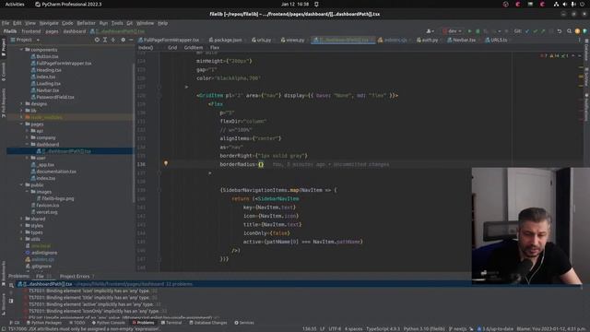Select Button.tsx in project tree
The image size is (590, 332).
[47, 56]
